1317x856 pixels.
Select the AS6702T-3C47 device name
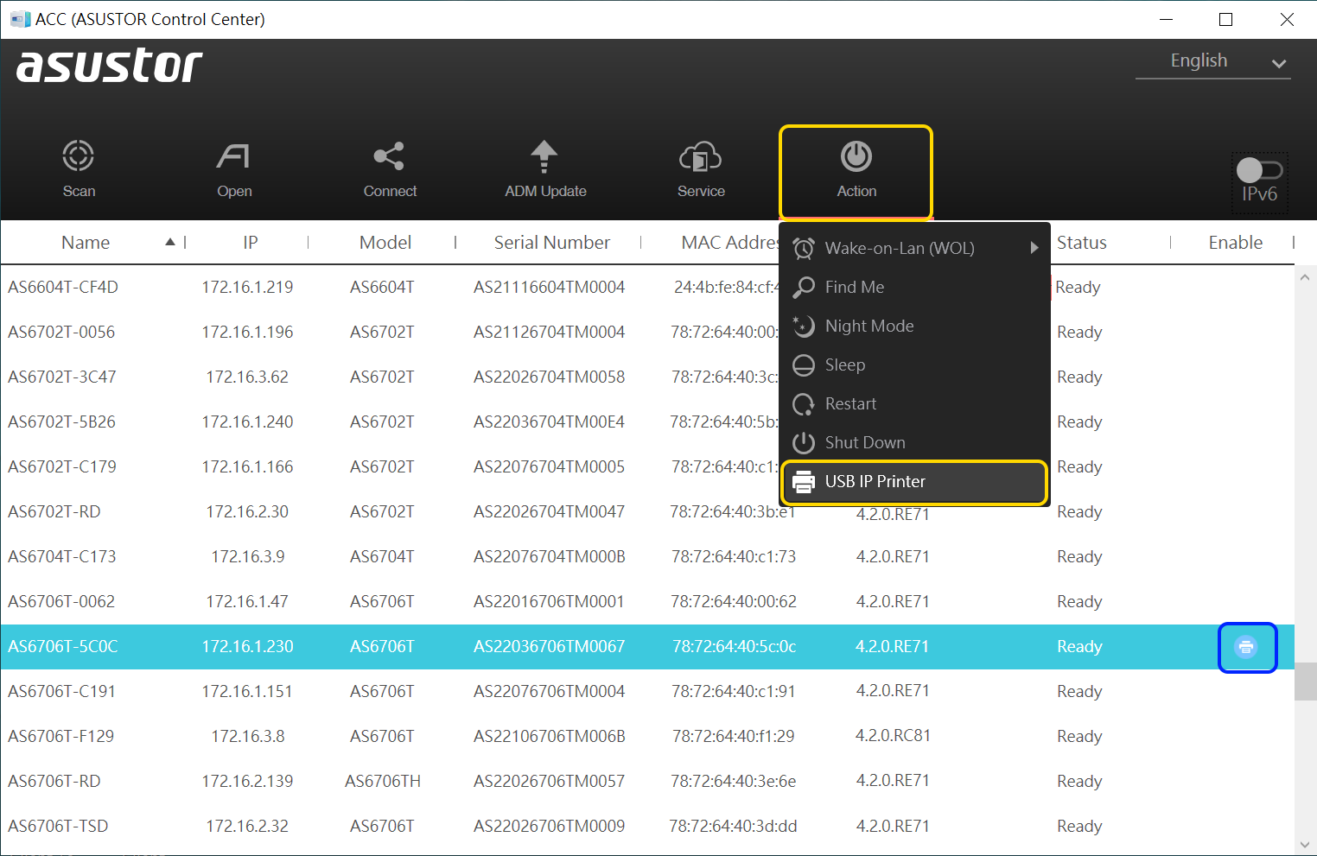(62, 377)
